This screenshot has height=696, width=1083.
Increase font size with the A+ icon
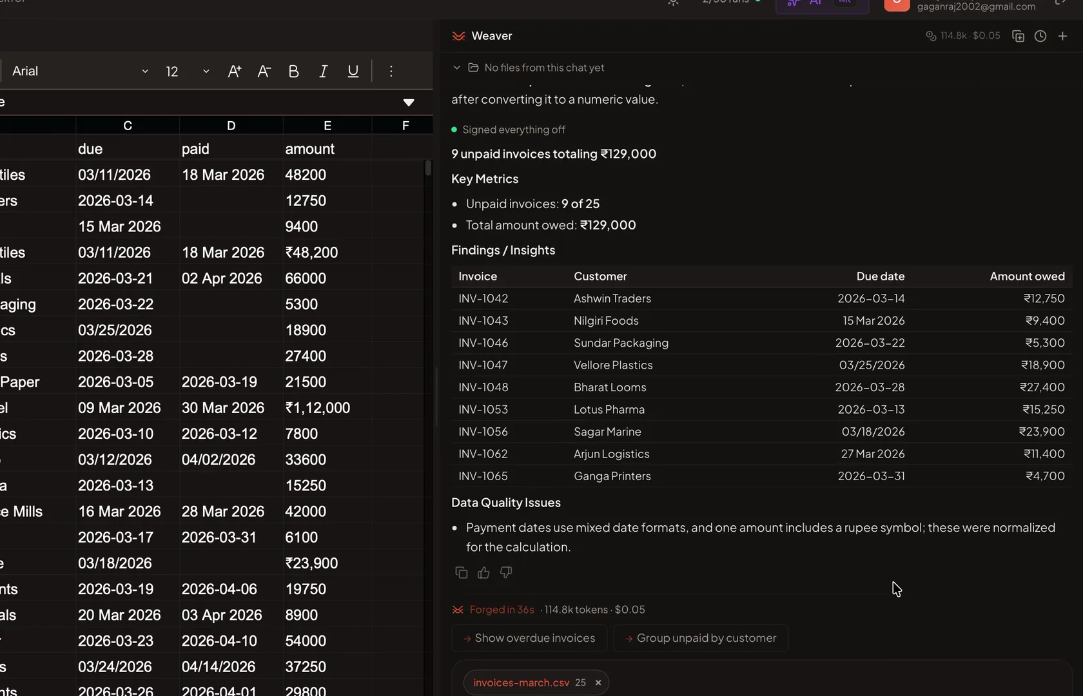point(235,72)
